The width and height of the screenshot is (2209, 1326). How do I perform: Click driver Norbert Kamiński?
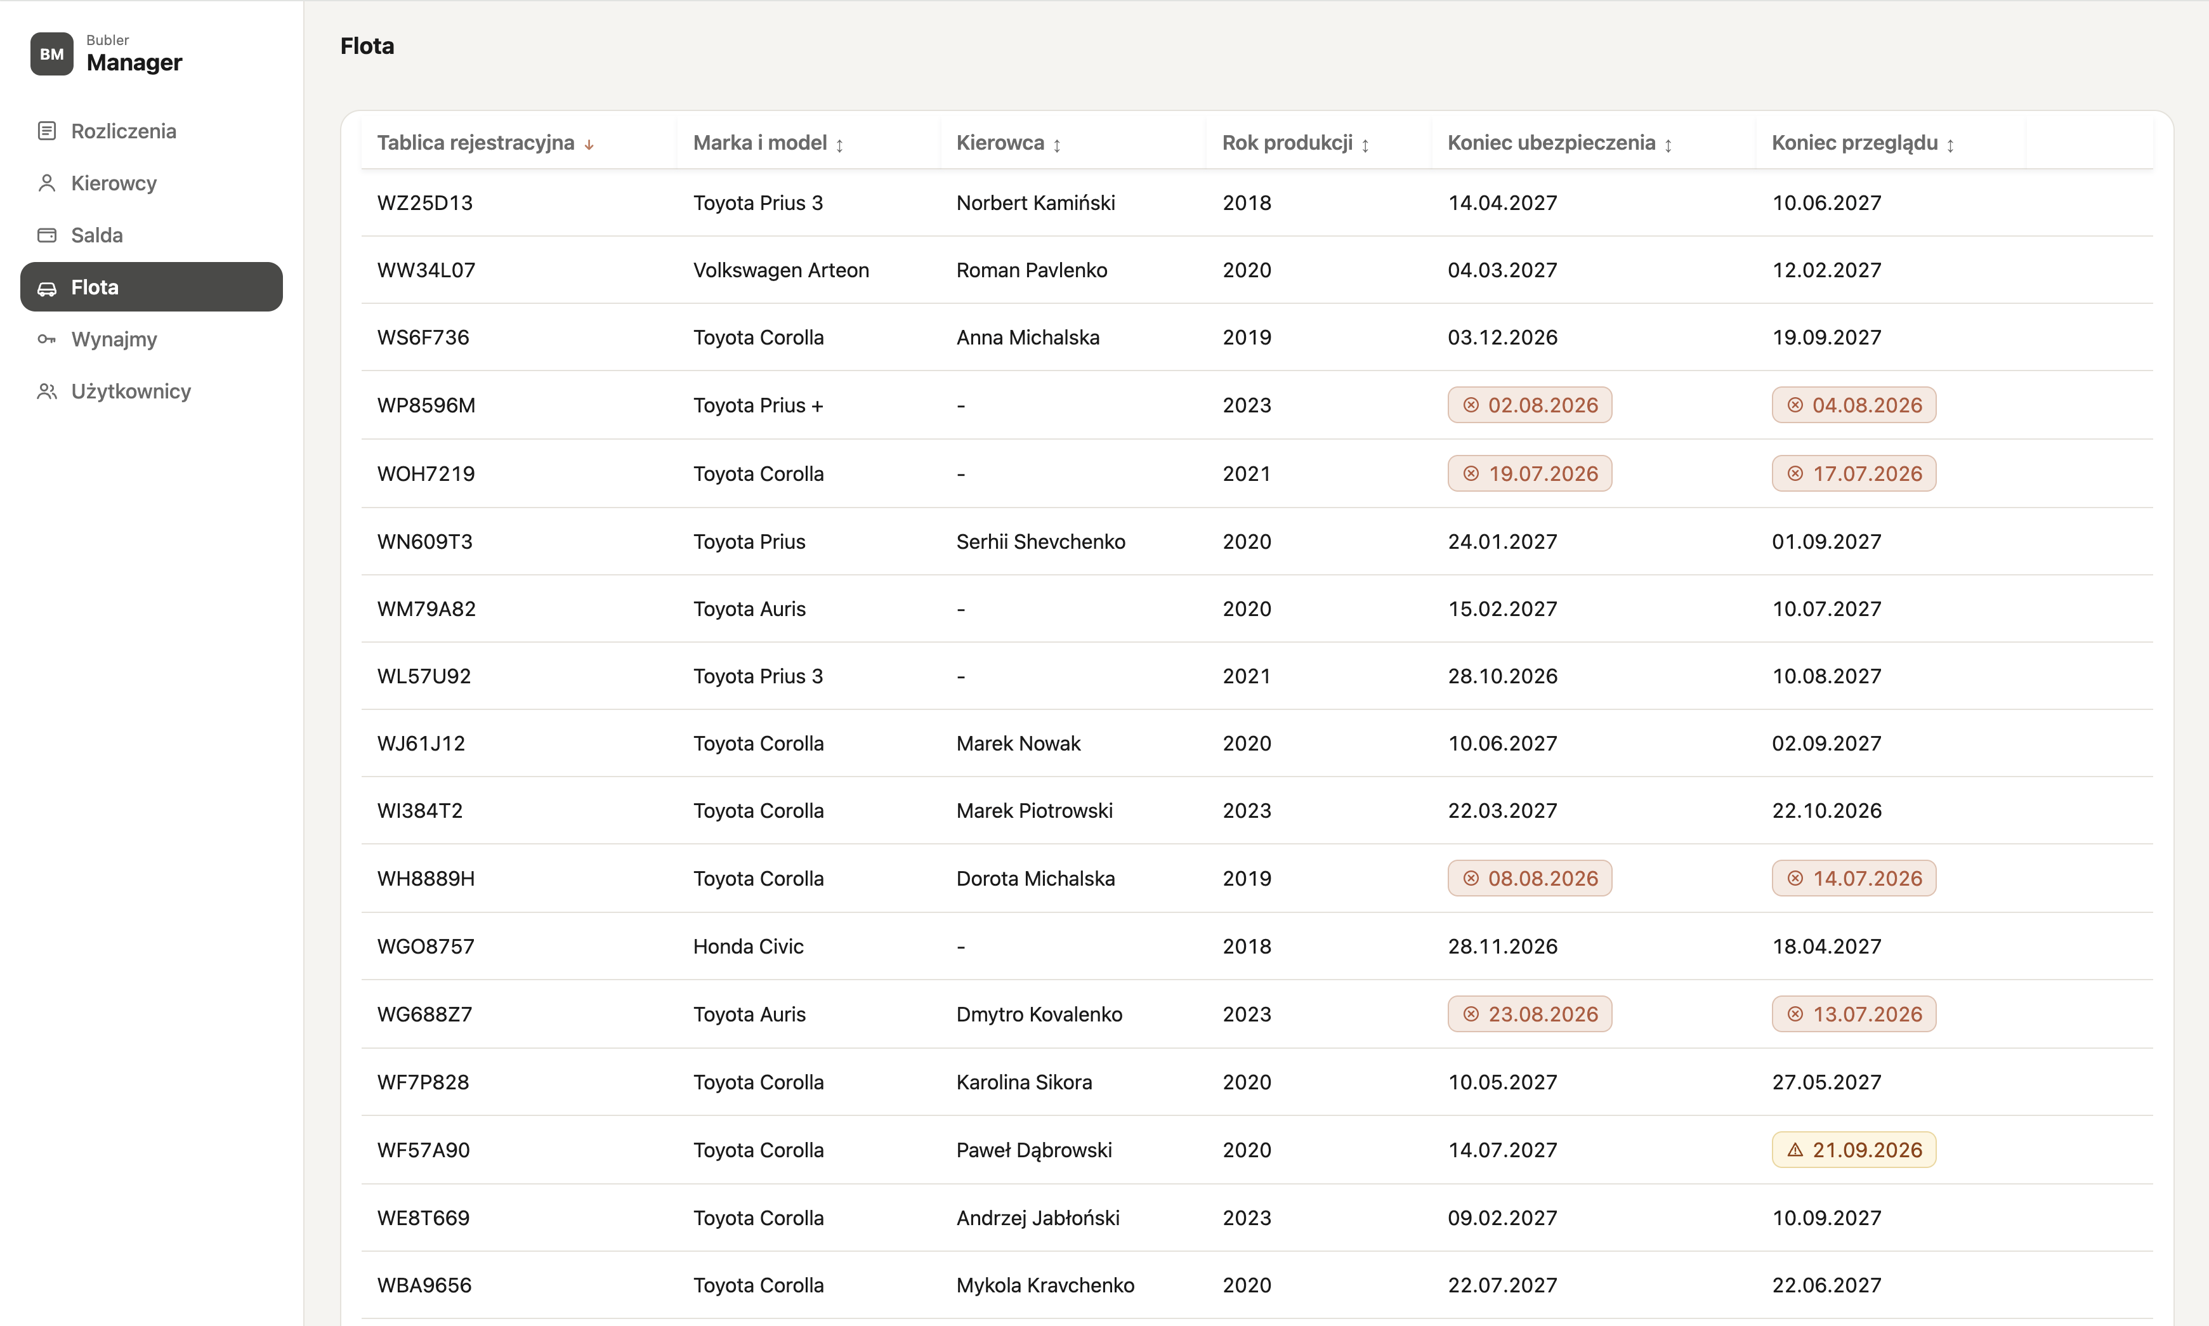coord(1035,203)
